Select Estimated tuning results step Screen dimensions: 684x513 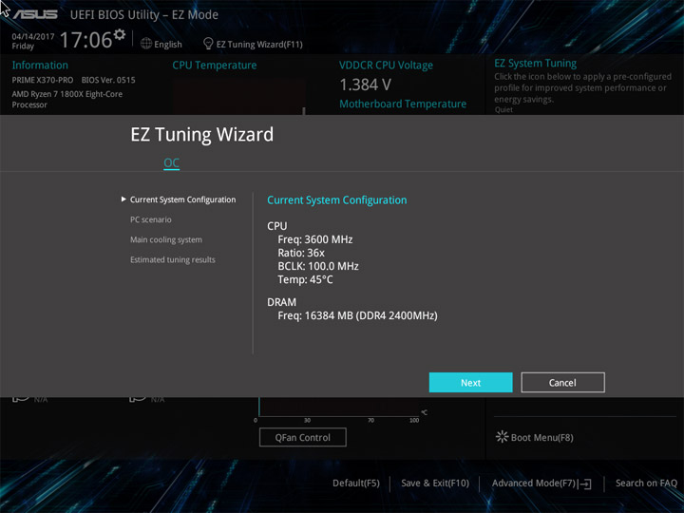172,259
